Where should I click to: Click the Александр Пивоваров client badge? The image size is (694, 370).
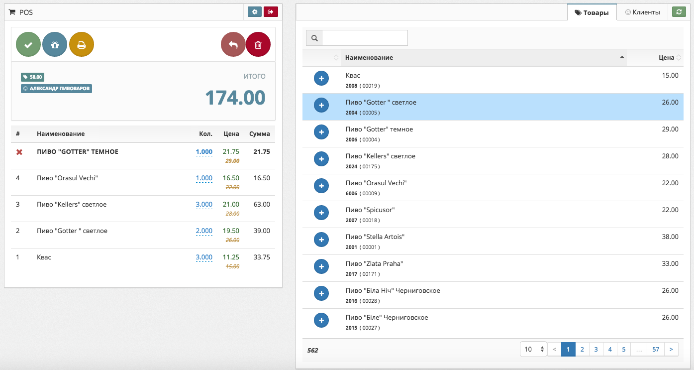[56, 89]
